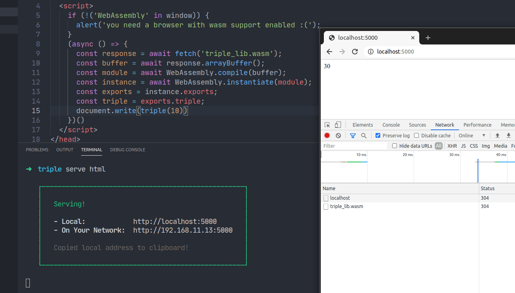Open the DEBUG CONSOLE panel tab

coord(128,150)
